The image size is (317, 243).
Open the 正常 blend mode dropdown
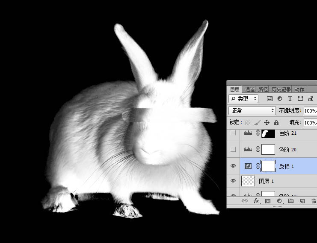click(252, 110)
